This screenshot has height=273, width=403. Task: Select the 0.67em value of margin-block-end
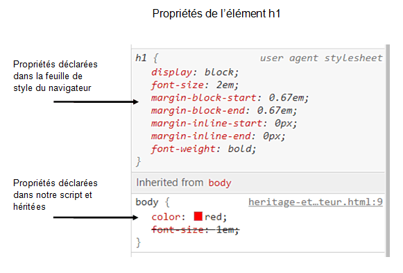click(x=275, y=110)
